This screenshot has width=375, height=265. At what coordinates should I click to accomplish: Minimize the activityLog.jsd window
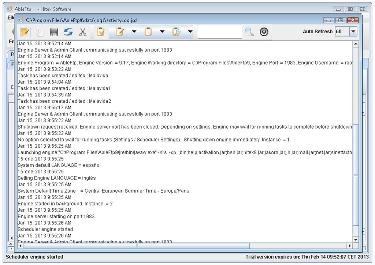coord(328,20)
